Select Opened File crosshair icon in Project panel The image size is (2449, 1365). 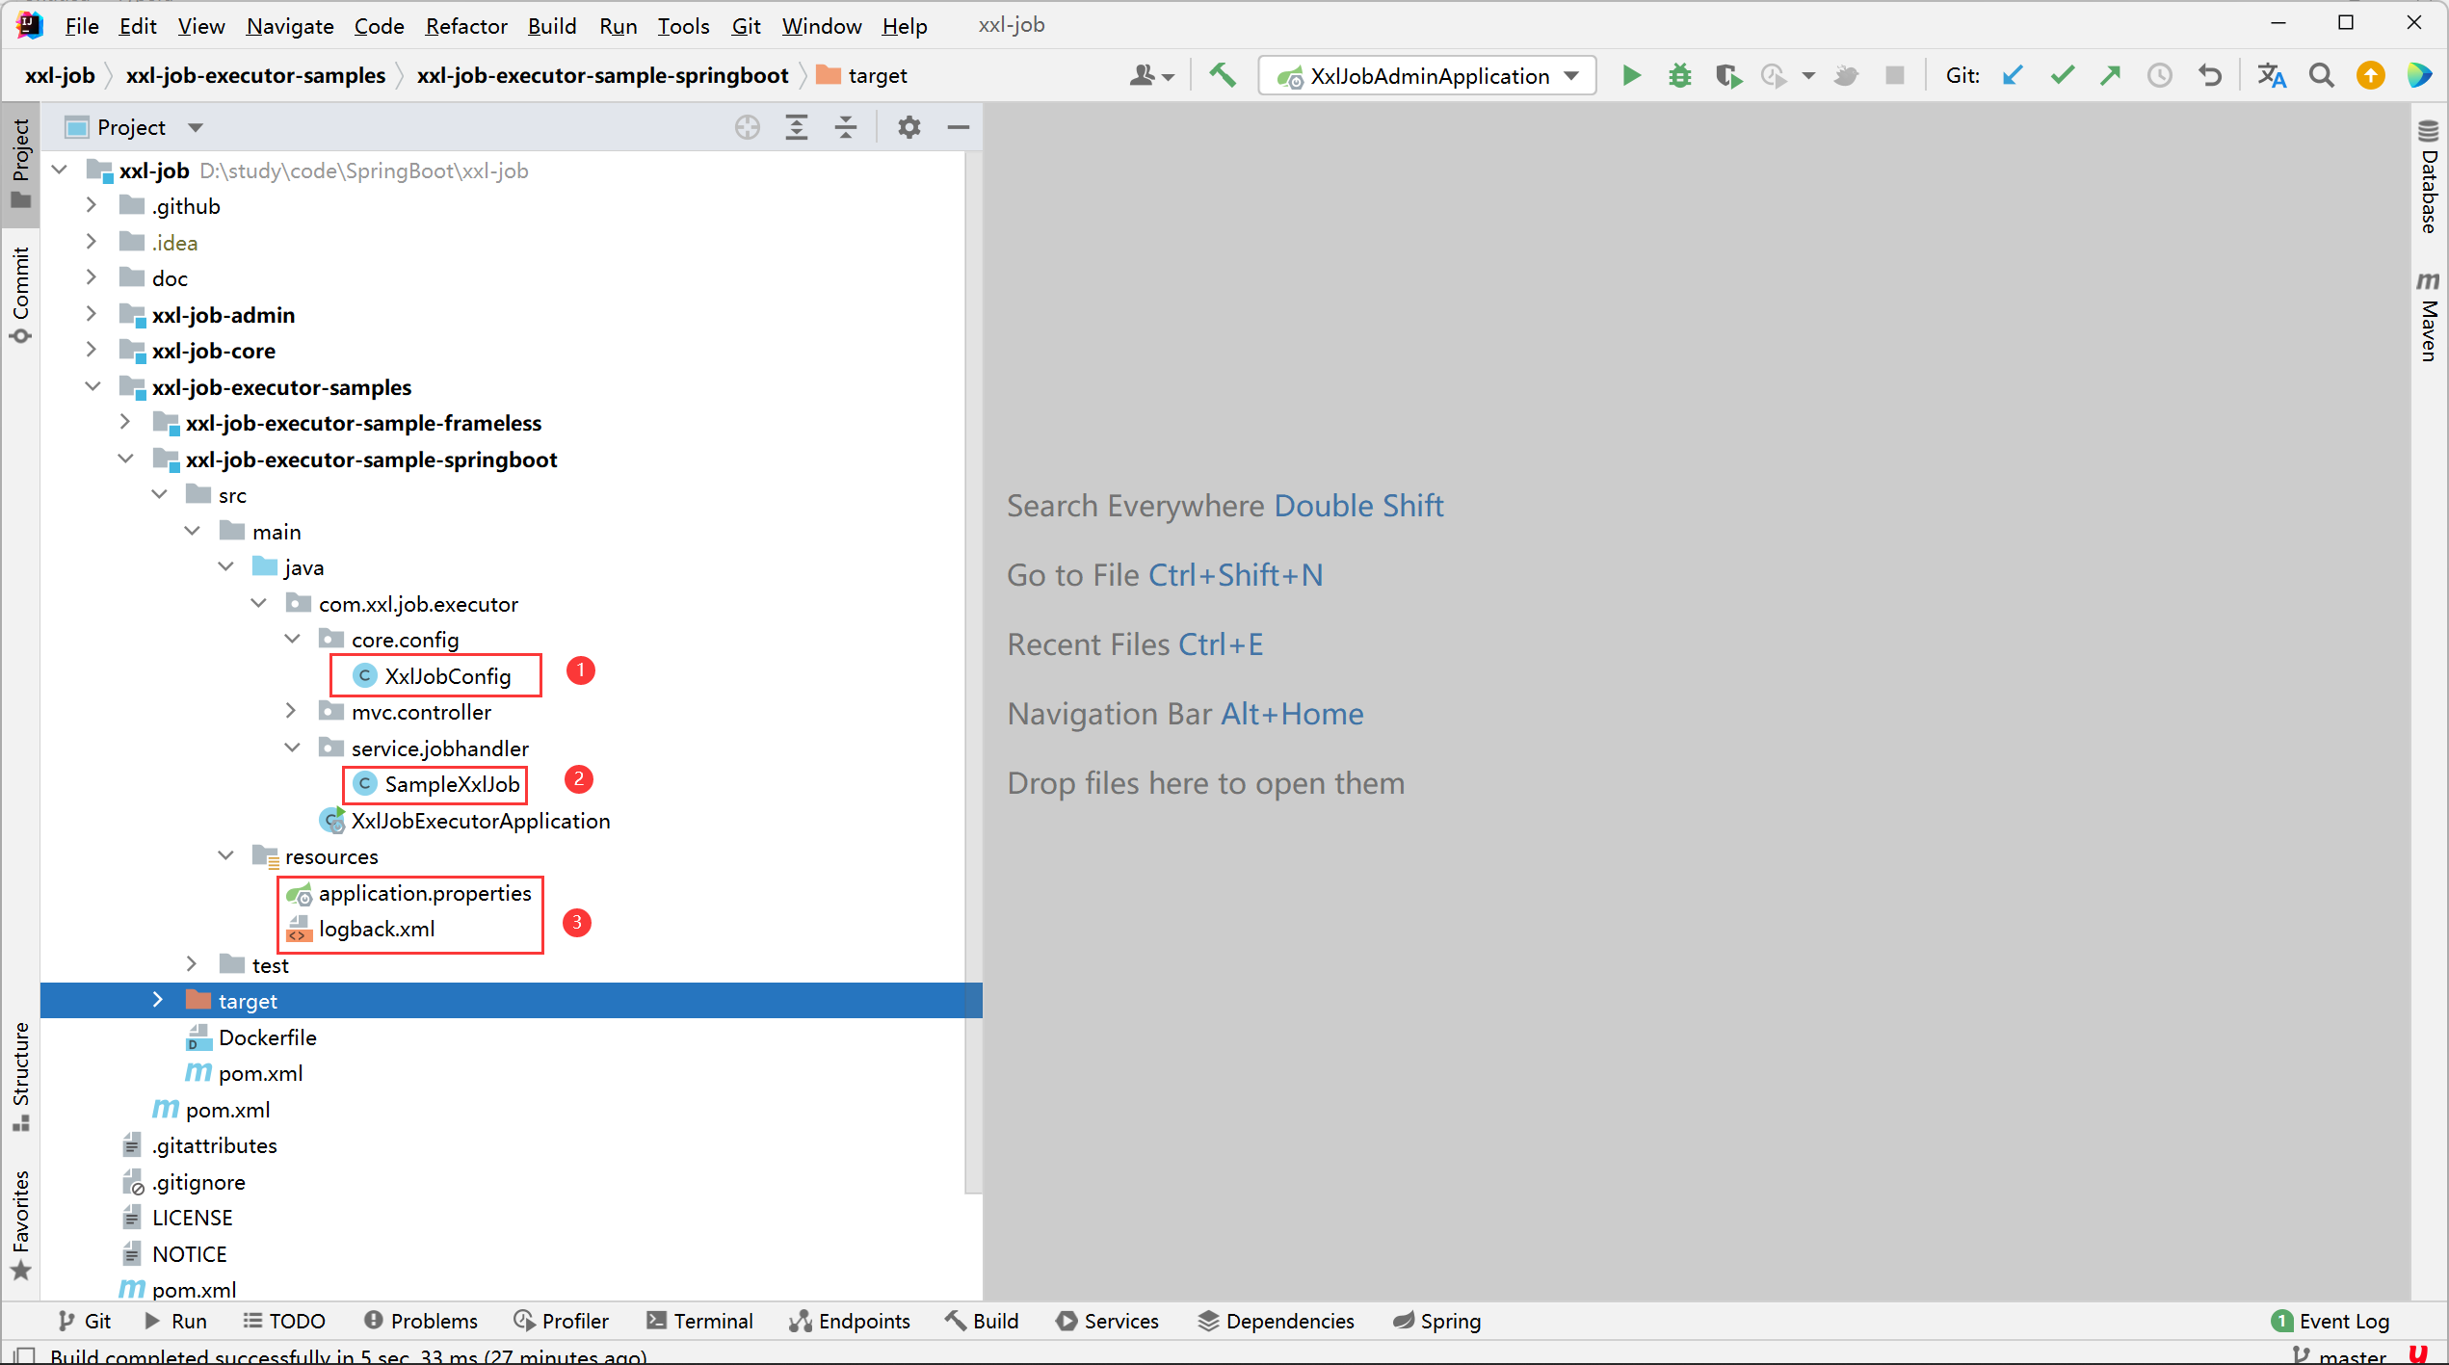point(748,127)
